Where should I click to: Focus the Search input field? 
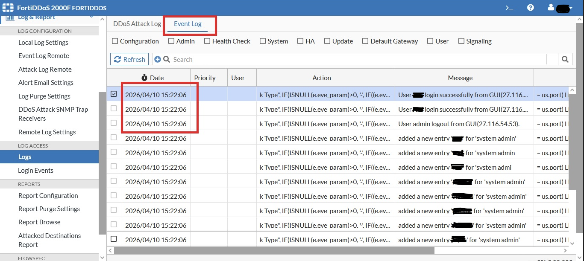click(359, 59)
